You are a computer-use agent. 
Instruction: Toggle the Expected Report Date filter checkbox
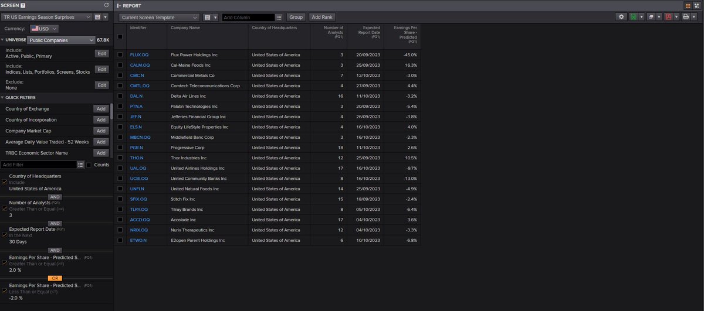(5, 235)
